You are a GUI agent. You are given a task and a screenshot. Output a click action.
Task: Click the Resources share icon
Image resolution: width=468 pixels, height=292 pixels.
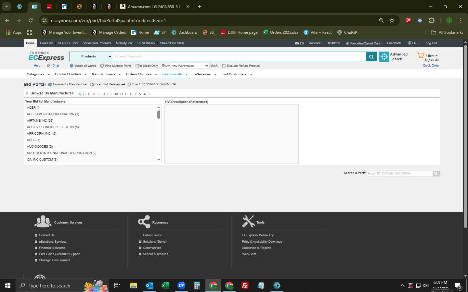(144, 222)
